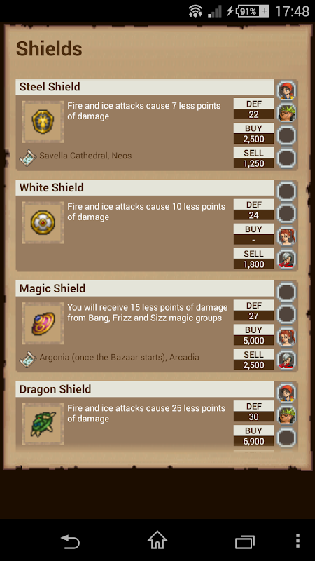315x561 pixels.
Task: Select Jessica portrait beside White Shield BUY
Action: (x=287, y=236)
